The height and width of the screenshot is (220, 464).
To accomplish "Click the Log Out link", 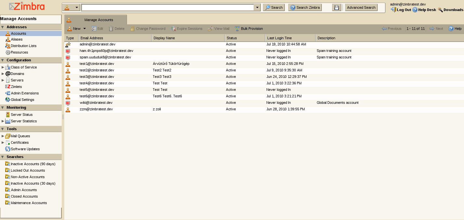I will click(401, 10).
